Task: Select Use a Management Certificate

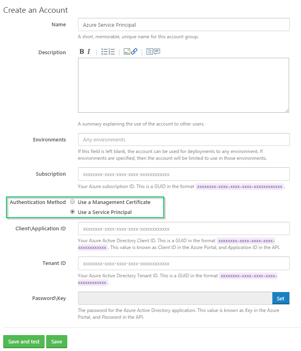Action: [x=72, y=202]
